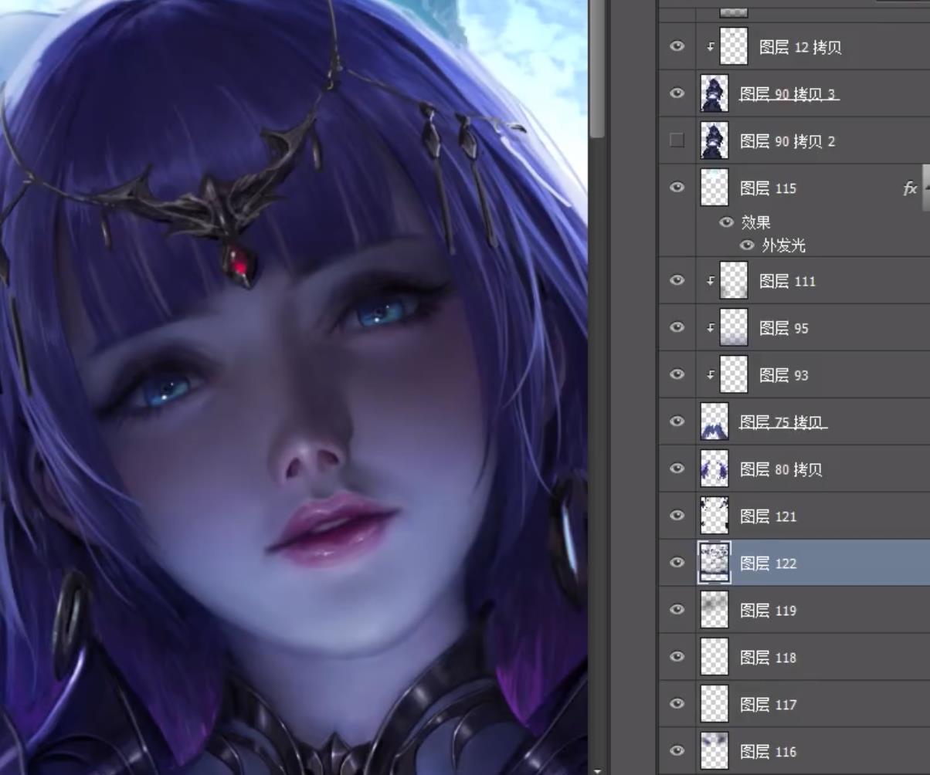Toggle the 外发光 outer glow eye
This screenshot has width=930, height=775.
click(746, 245)
